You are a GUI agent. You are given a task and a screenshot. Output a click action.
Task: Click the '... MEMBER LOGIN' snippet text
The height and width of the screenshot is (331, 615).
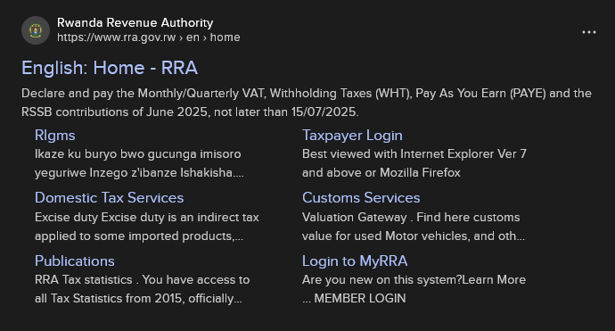(354, 298)
